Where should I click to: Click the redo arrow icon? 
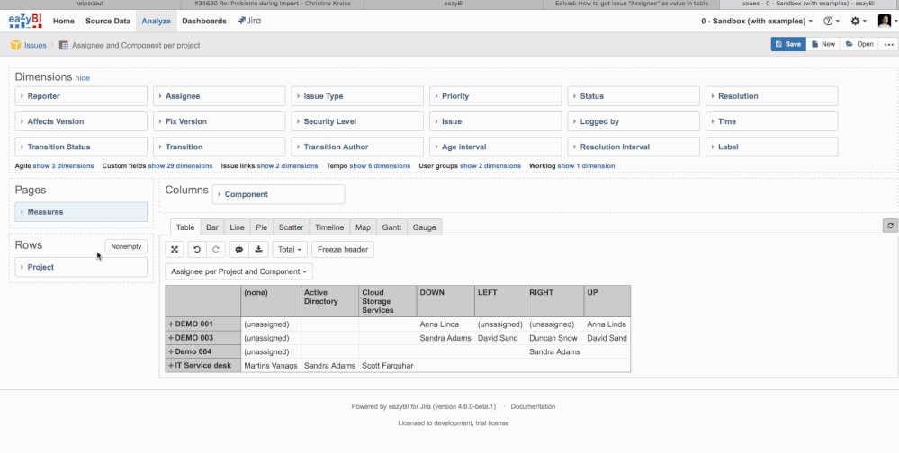pos(216,249)
